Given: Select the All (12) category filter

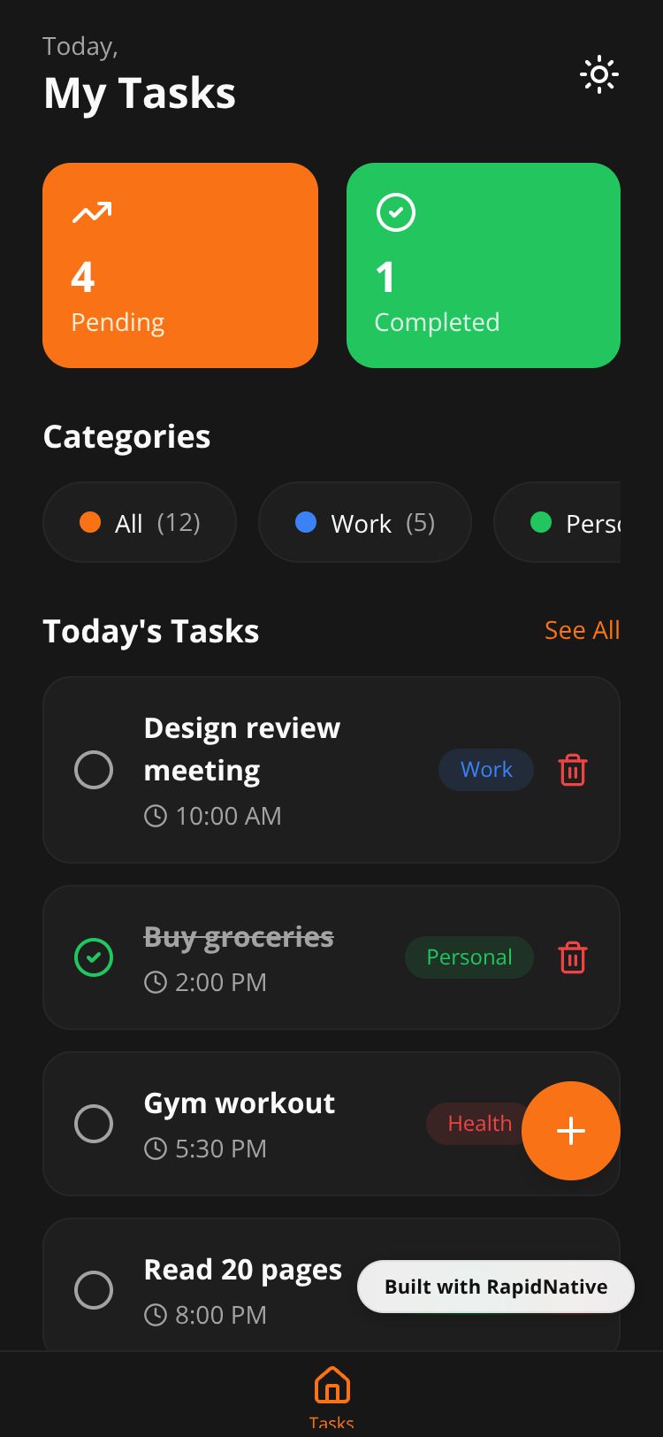Looking at the screenshot, I should tap(140, 523).
